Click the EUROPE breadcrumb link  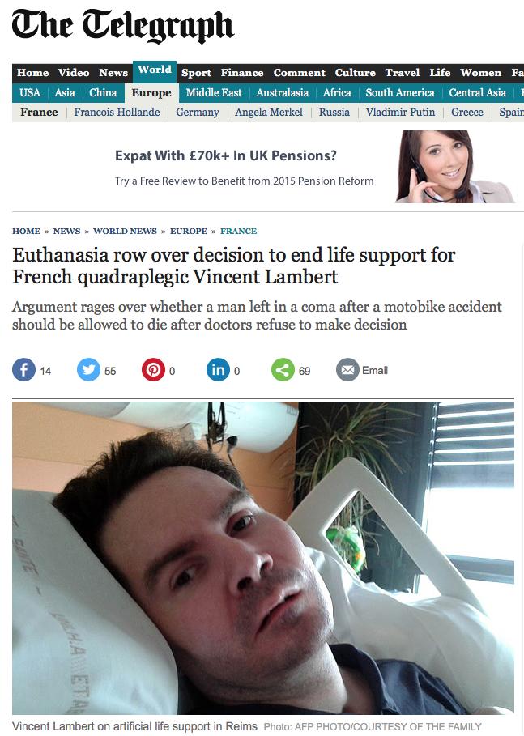[x=188, y=231]
